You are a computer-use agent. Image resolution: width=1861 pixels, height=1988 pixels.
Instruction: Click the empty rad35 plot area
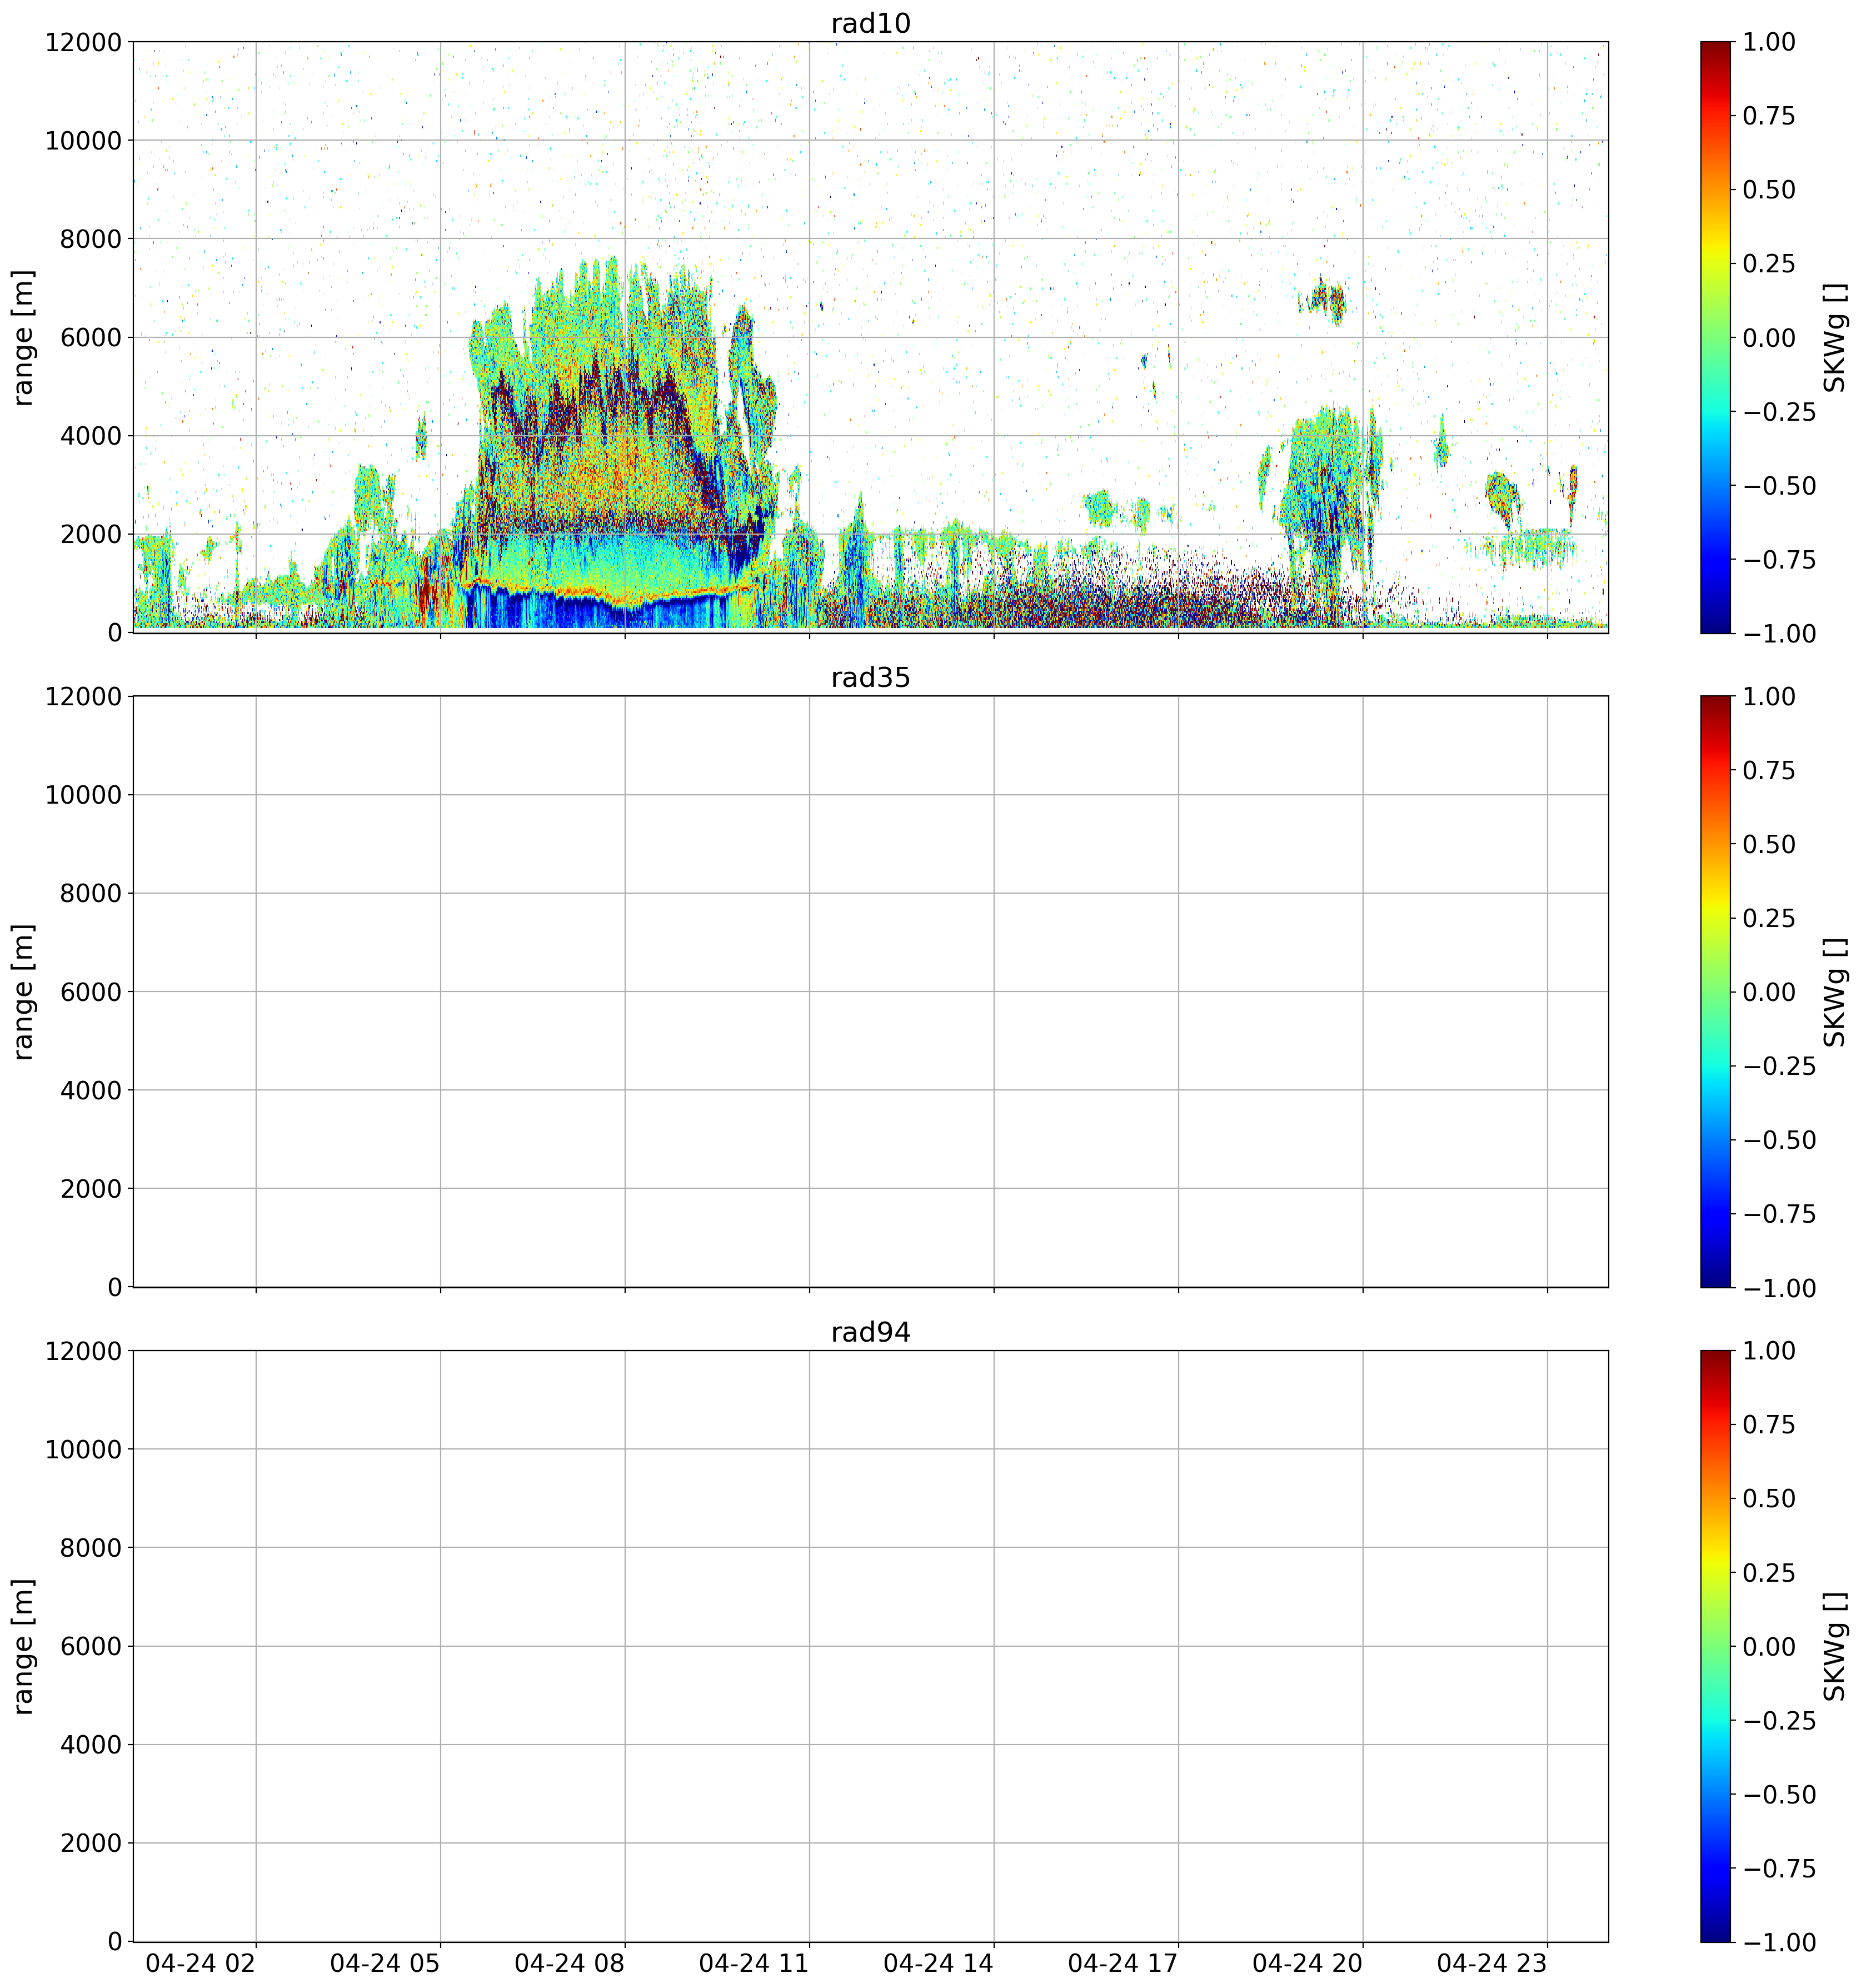coord(870,992)
